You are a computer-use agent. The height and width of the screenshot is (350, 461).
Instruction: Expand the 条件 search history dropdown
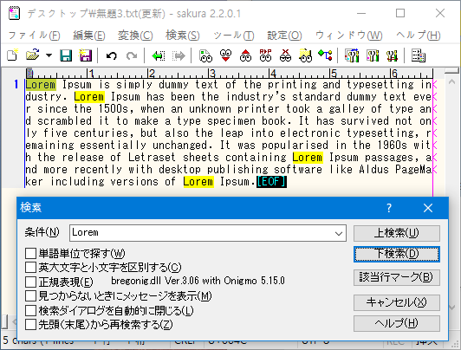[339, 233]
